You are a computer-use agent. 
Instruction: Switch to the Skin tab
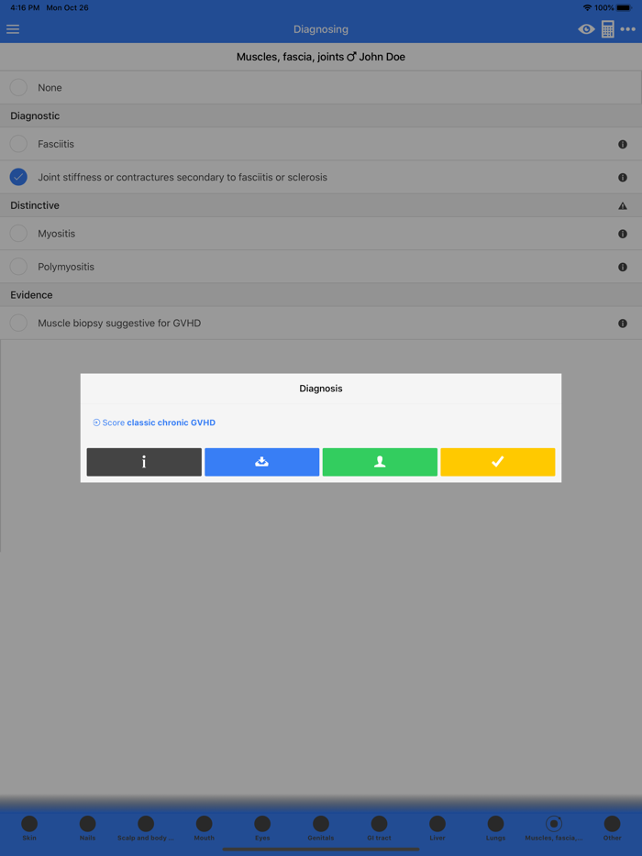(x=29, y=829)
